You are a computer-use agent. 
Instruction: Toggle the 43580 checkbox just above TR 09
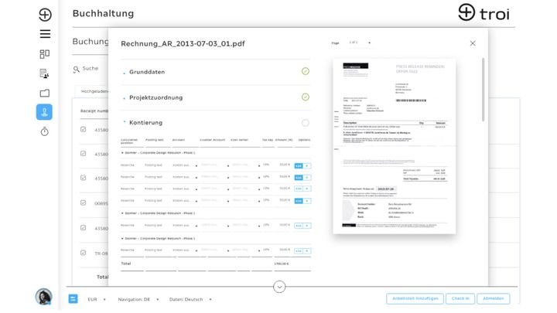click(83, 227)
